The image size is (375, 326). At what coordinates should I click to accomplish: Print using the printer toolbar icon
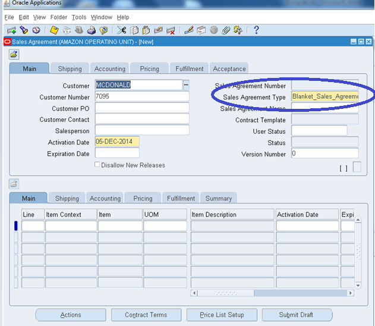pos(91,30)
